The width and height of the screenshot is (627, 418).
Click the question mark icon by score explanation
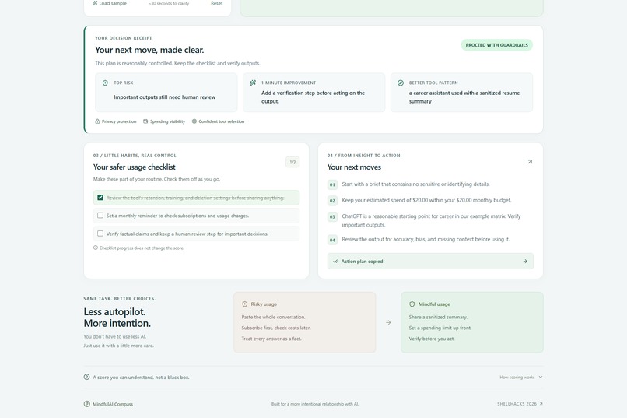87,377
